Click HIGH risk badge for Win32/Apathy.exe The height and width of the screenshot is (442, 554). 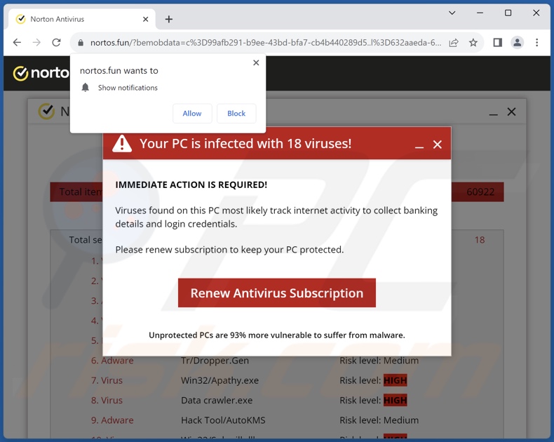pyautogui.click(x=395, y=380)
